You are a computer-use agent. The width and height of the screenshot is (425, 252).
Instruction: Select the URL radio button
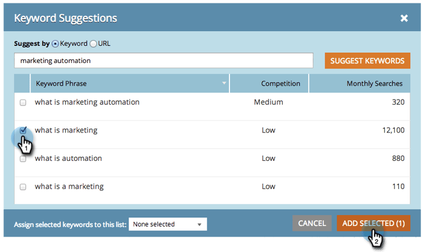pyautogui.click(x=93, y=44)
